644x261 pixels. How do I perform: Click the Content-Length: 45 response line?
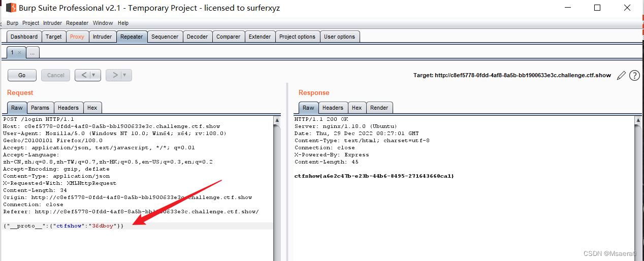(x=327, y=162)
